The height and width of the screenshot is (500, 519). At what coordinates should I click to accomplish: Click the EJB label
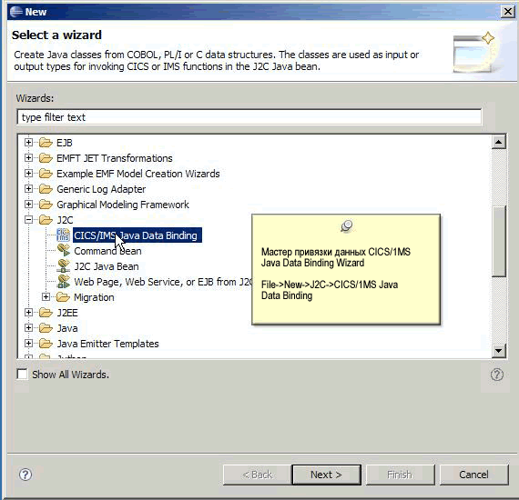[65, 143]
